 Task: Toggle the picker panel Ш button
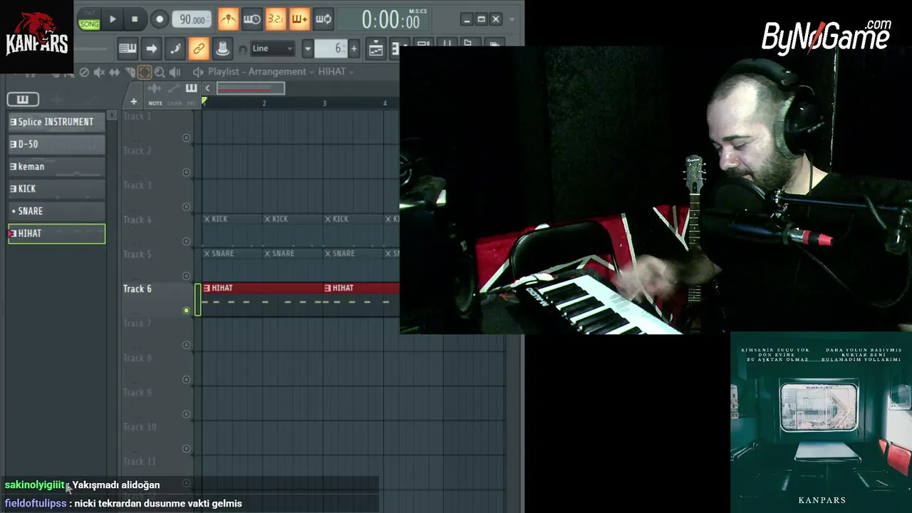[x=23, y=99]
